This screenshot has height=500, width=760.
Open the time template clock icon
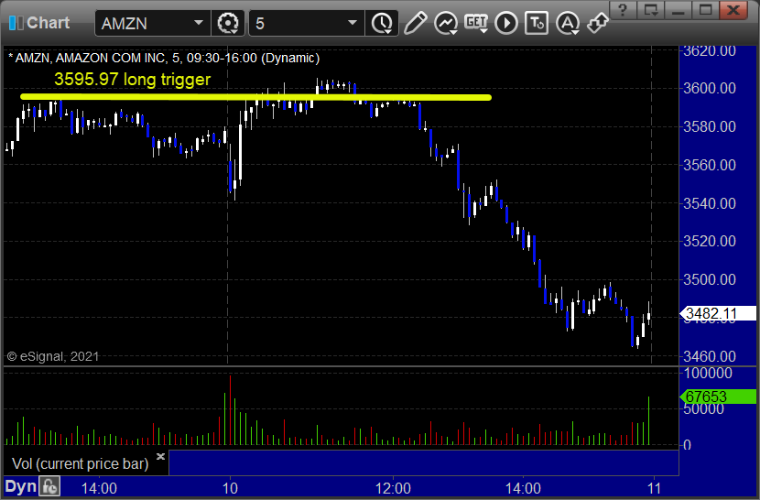pos(383,23)
